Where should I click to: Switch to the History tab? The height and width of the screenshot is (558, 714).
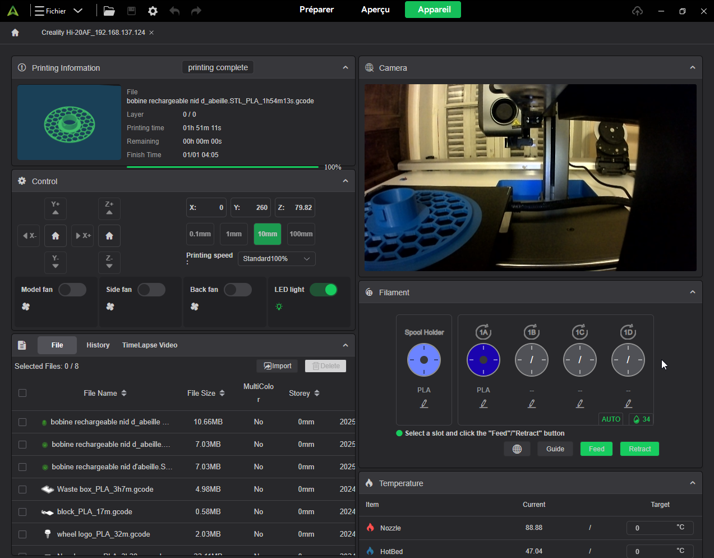pyautogui.click(x=98, y=345)
